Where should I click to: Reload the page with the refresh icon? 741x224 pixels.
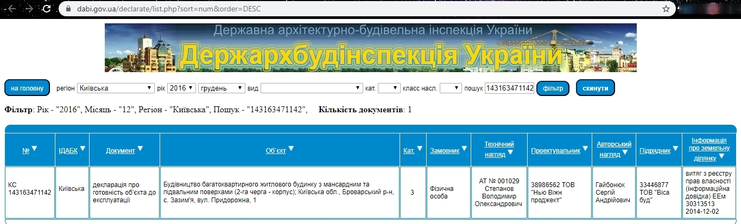47,9
